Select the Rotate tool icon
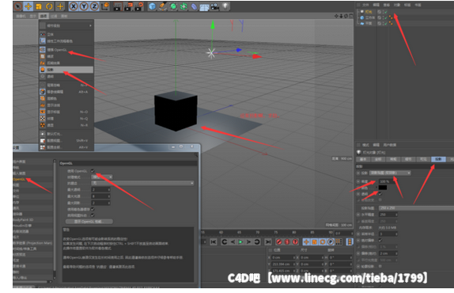Image resolution: width=454 pixels, height=293 pixels. click(49, 6)
